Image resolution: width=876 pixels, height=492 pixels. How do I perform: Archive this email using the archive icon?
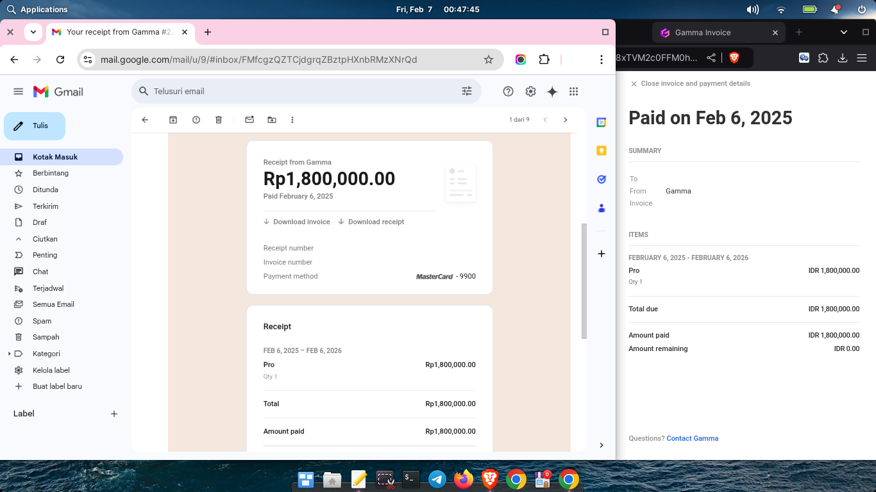pos(173,120)
